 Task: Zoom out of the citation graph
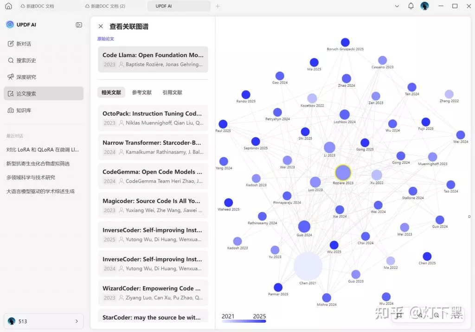click(x=436, y=315)
